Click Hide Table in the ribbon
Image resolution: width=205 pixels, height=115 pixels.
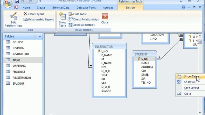point(78,14)
